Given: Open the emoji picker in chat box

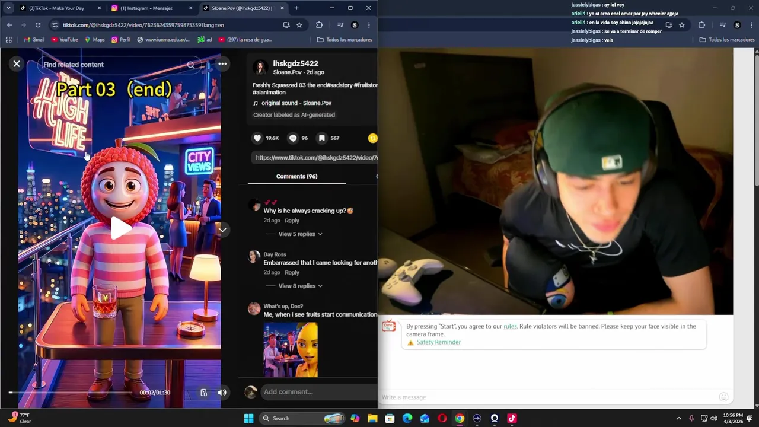Looking at the screenshot, I should (723, 397).
